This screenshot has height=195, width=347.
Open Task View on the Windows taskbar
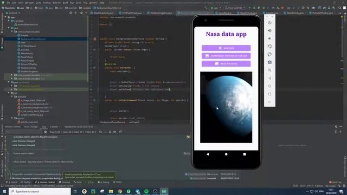(x=75, y=191)
